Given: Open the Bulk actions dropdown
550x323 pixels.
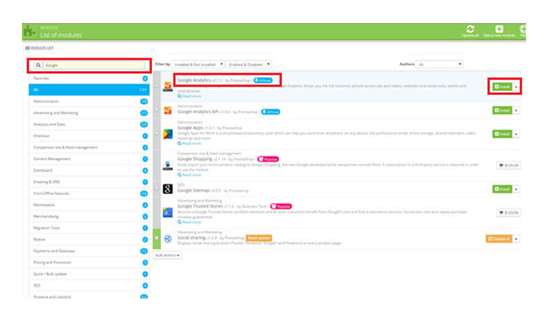Looking at the screenshot, I should (x=168, y=255).
